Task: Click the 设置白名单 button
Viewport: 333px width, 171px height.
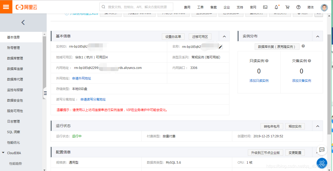Action: pyautogui.click(x=173, y=37)
